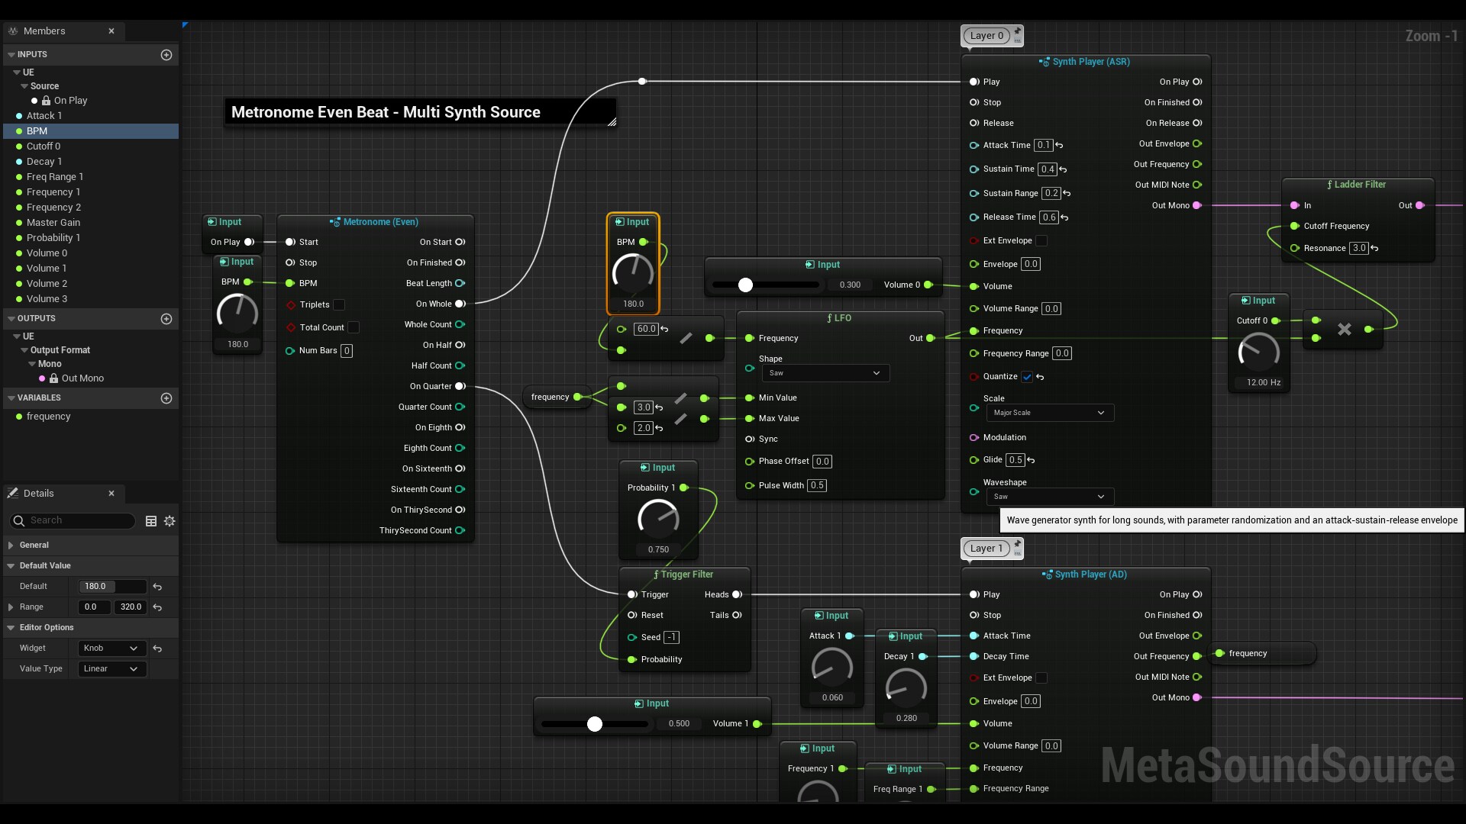Open the Major Scale dropdown
This screenshot has width=1466, height=824.
pos(1048,413)
